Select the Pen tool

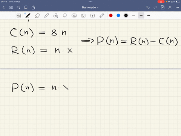28,15
